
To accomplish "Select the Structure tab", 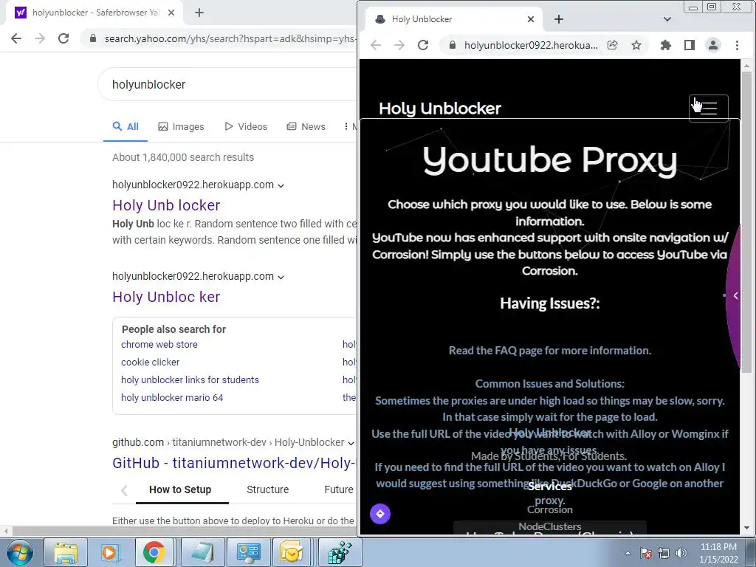I will point(267,490).
